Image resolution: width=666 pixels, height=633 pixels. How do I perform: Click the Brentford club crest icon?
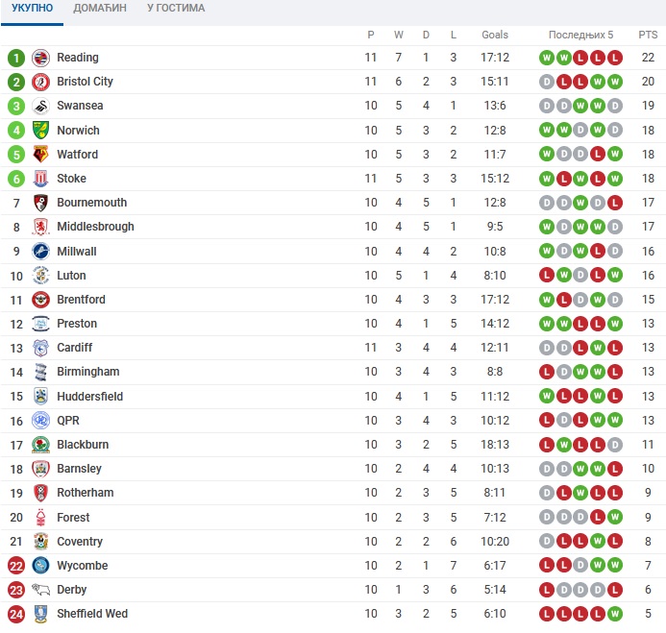click(40, 300)
